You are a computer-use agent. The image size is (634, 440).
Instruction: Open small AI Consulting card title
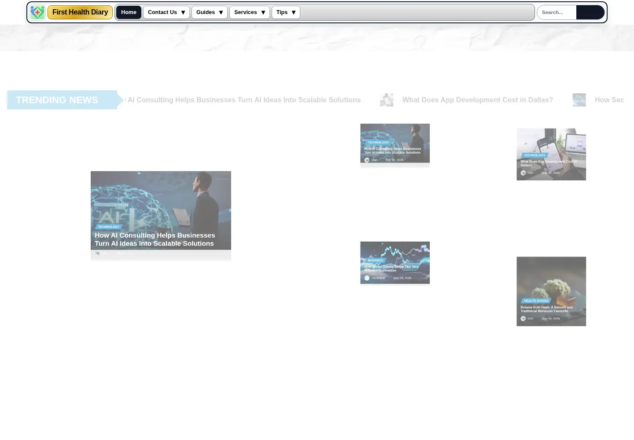[x=393, y=150]
